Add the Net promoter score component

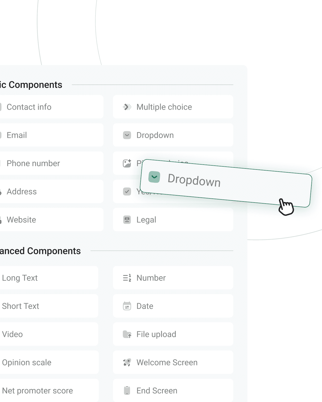pyautogui.click(x=49, y=390)
